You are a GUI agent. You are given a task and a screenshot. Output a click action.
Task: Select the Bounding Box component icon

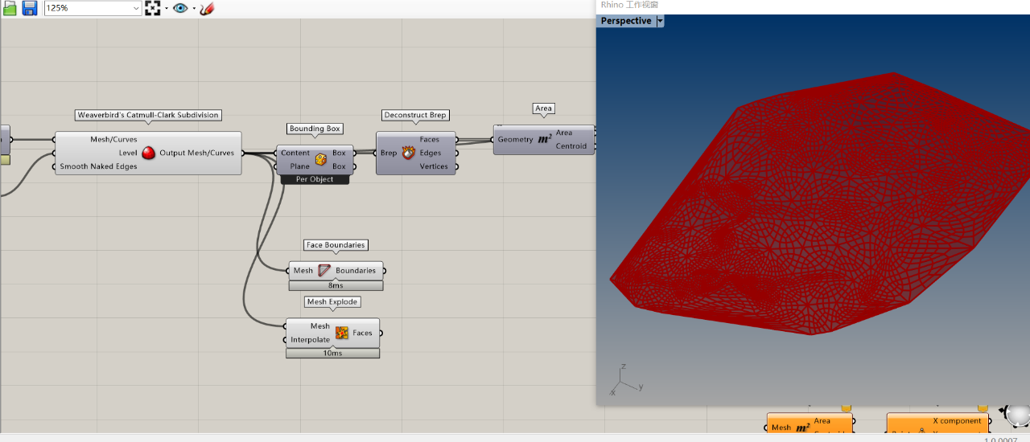pos(321,159)
